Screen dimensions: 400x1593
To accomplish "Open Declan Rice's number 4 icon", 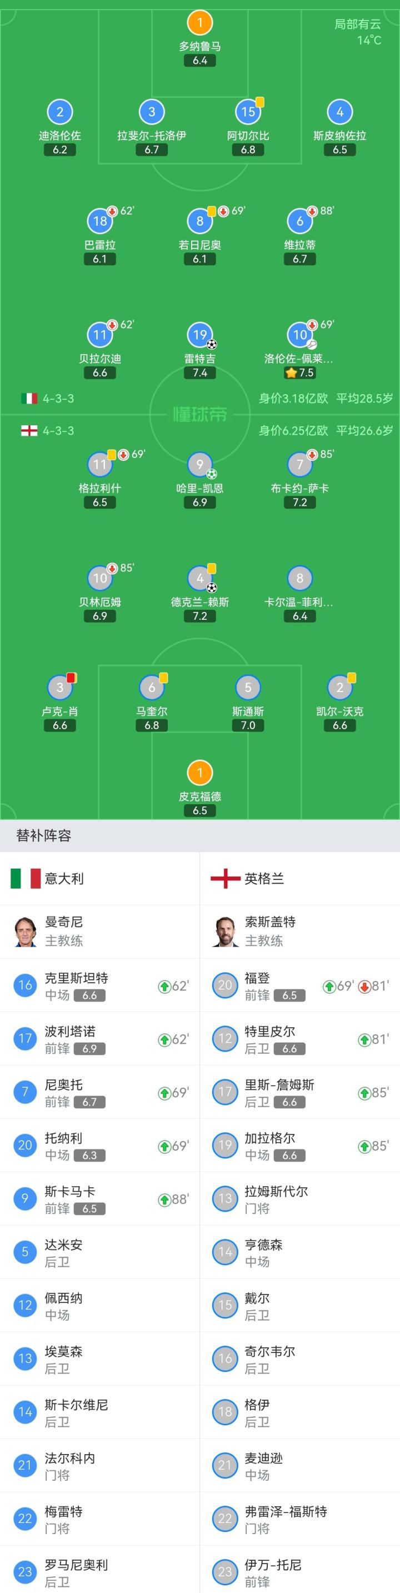I will pos(199,578).
